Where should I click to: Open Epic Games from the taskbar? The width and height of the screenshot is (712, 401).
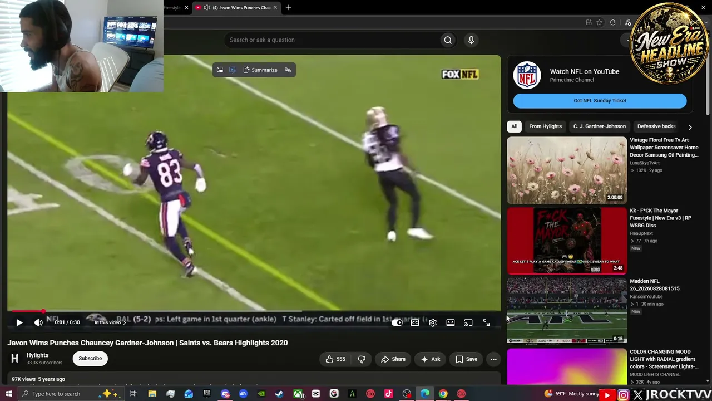pyautogui.click(x=207, y=394)
